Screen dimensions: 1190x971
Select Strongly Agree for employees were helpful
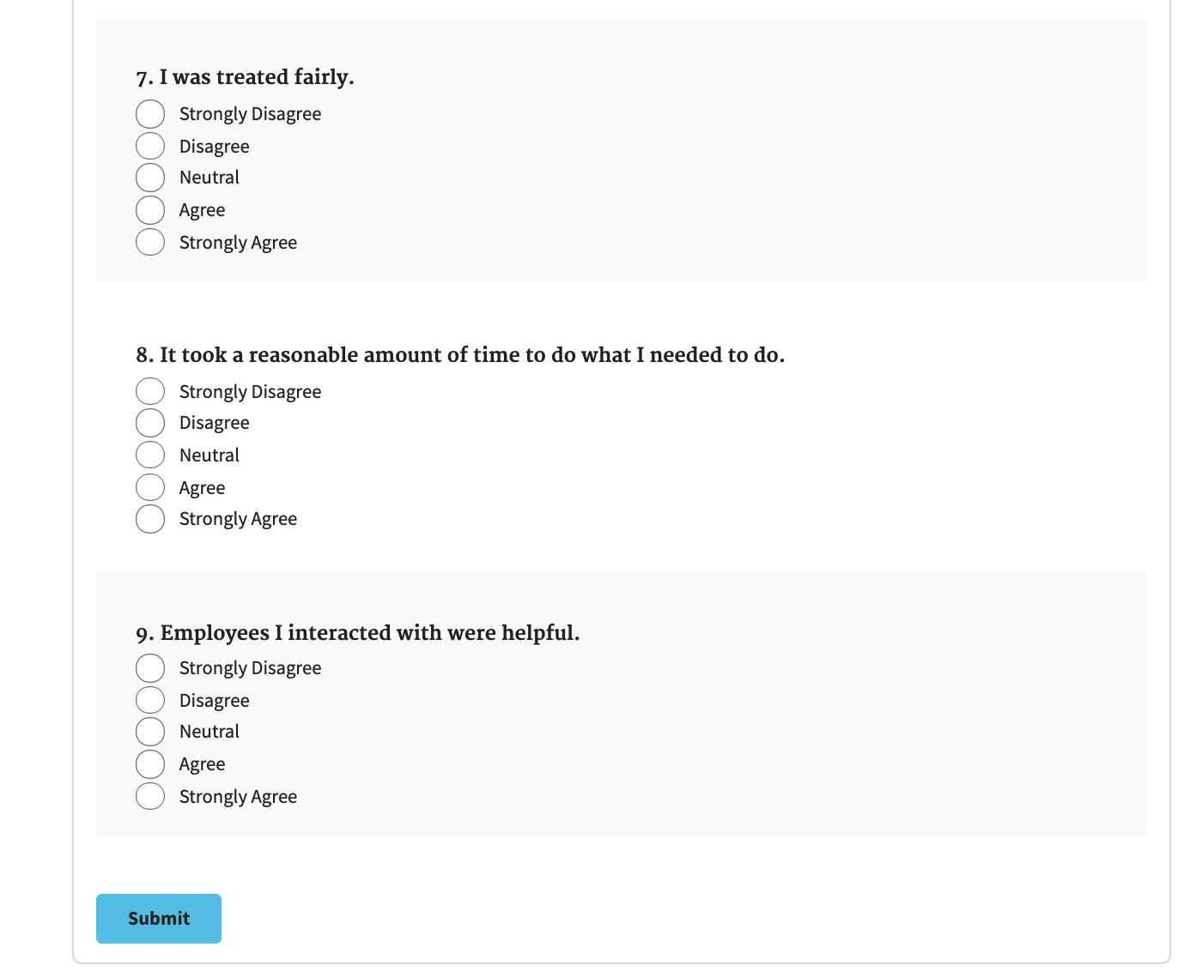(x=150, y=796)
